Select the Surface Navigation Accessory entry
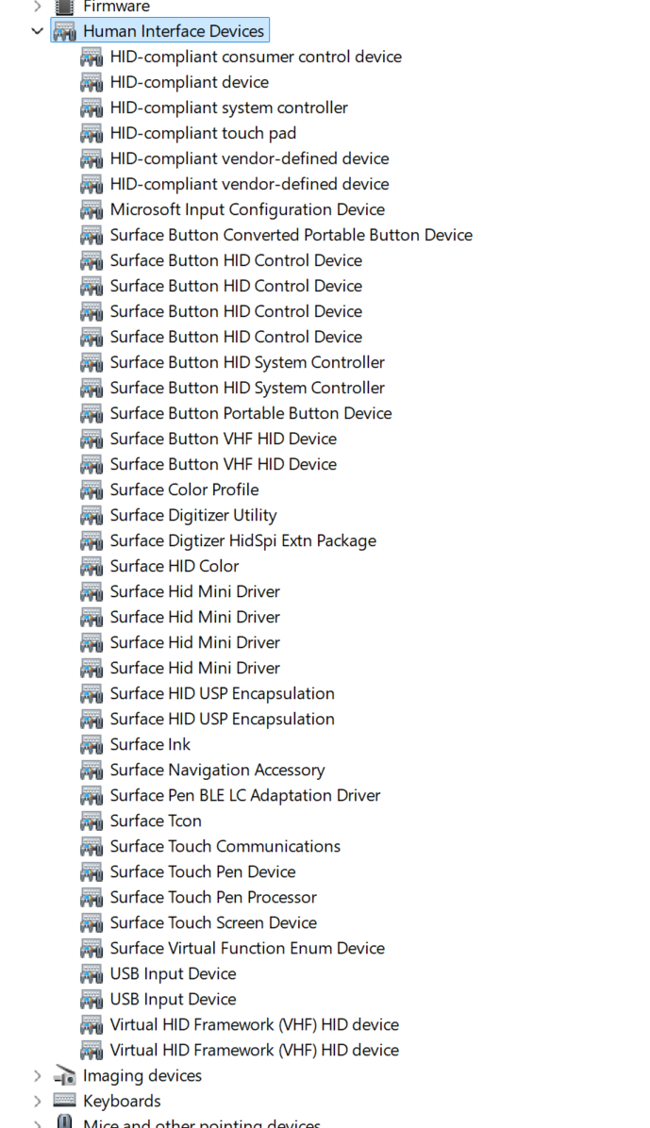Image resolution: width=650 pixels, height=1128 pixels. [217, 770]
